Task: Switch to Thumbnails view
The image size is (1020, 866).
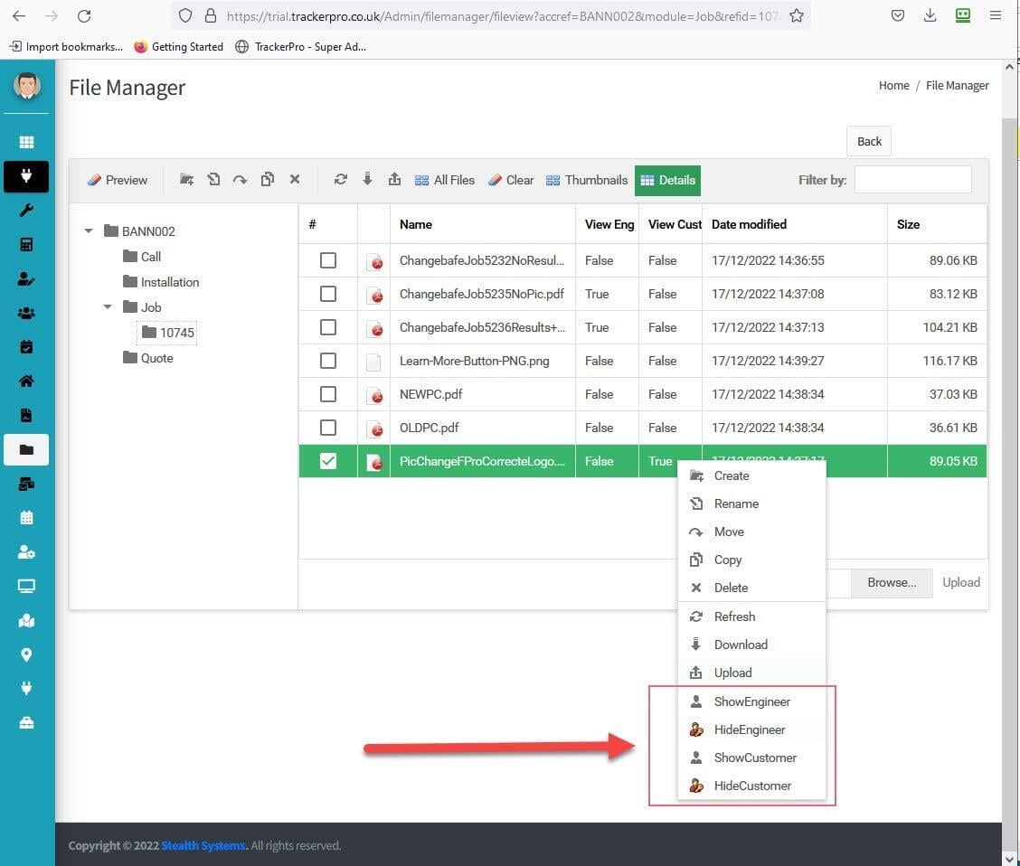Action: coord(587,180)
